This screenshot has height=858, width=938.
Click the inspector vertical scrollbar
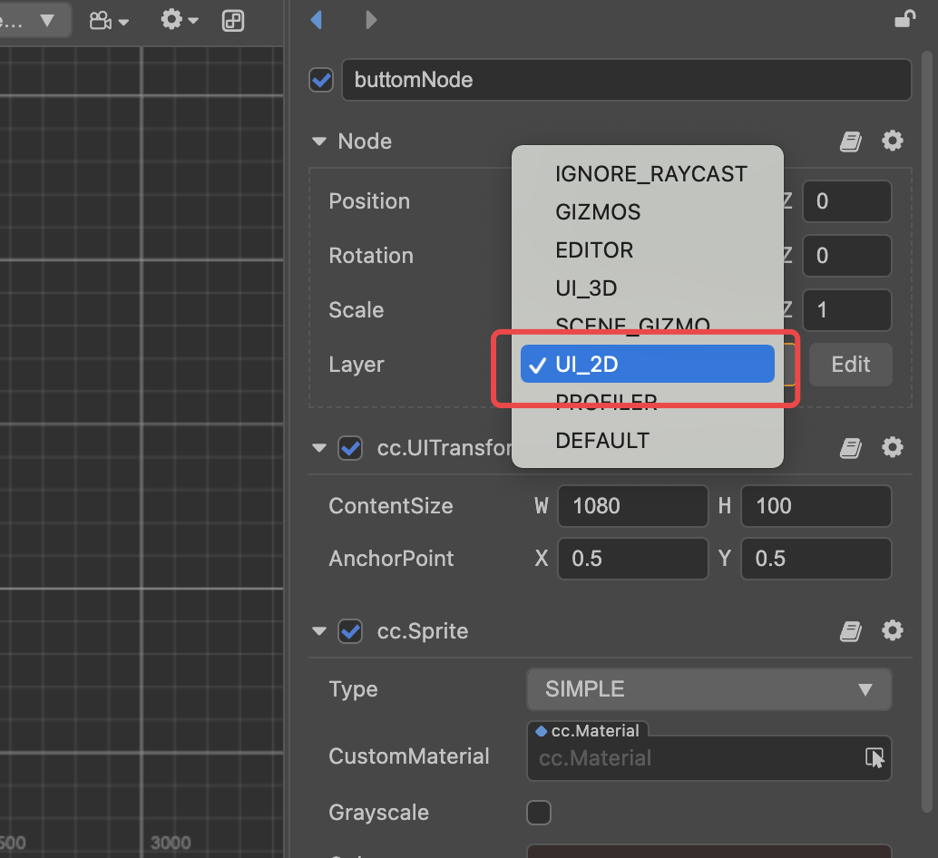click(926, 431)
